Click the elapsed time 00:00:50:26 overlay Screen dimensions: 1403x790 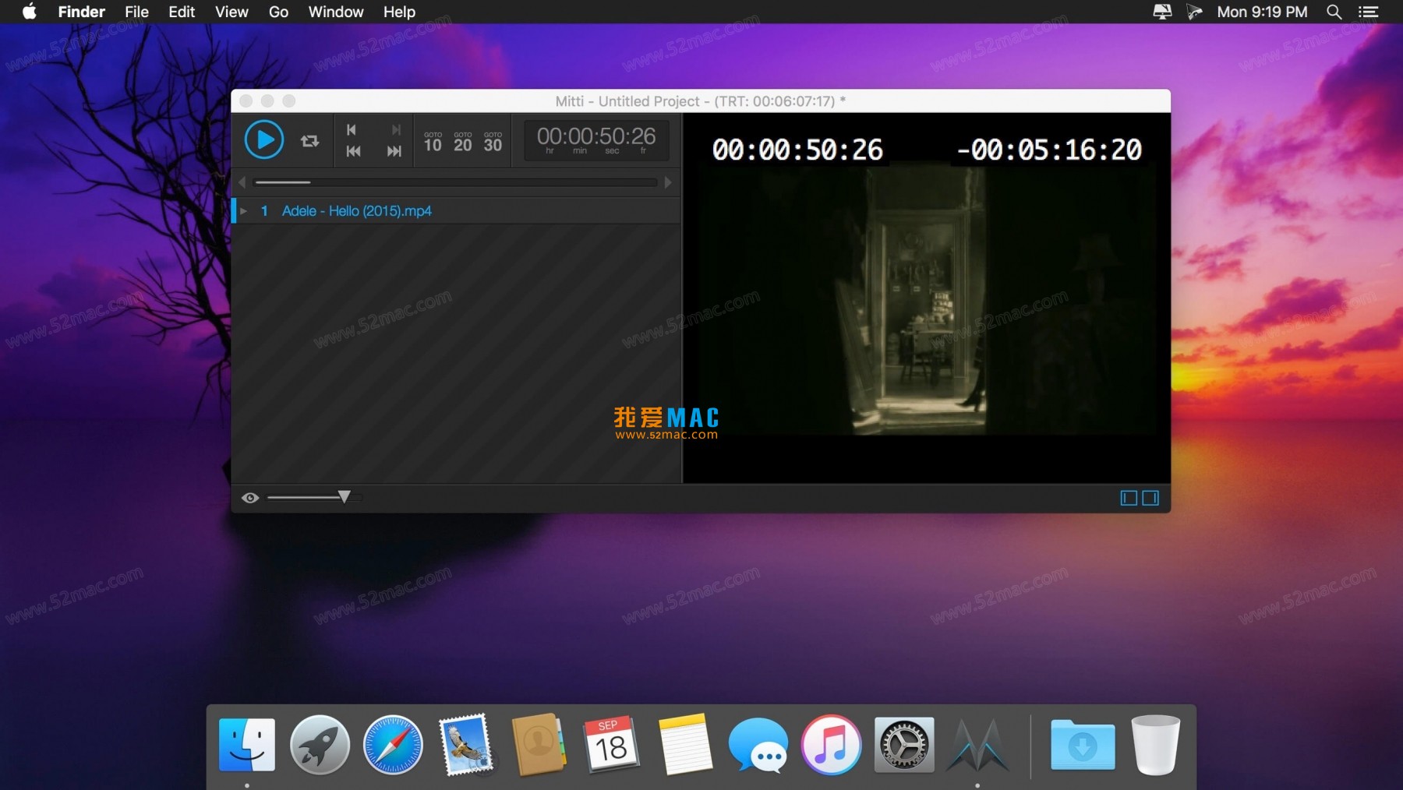pos(797,150)
